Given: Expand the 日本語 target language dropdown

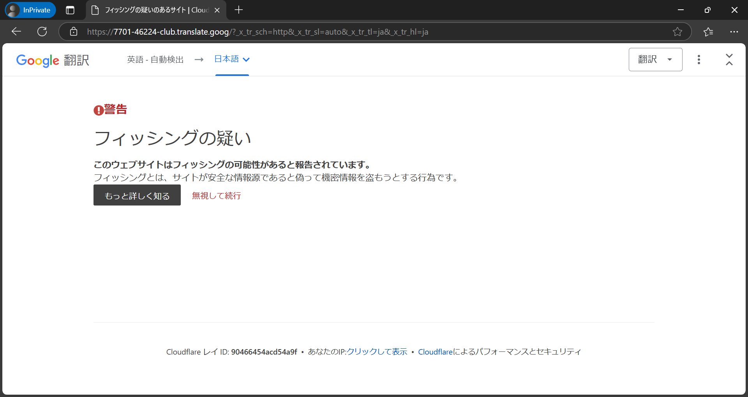Looking at the screenshot, I should (232, 59).
